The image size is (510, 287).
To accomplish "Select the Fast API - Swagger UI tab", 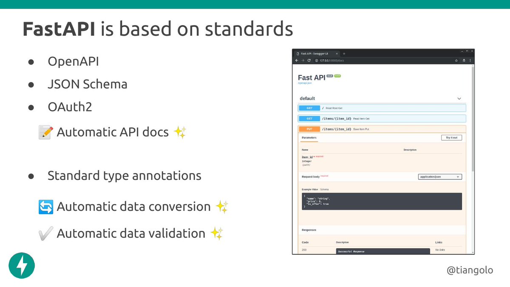I will coord(317,54).
